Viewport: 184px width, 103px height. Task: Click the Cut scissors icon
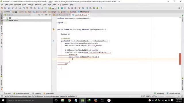[x=20, y=8]
